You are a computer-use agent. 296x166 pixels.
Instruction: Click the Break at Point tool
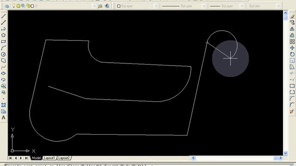(292, 86)
